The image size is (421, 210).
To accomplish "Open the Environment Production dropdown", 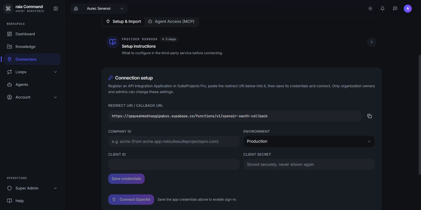I will pos(309,142).
